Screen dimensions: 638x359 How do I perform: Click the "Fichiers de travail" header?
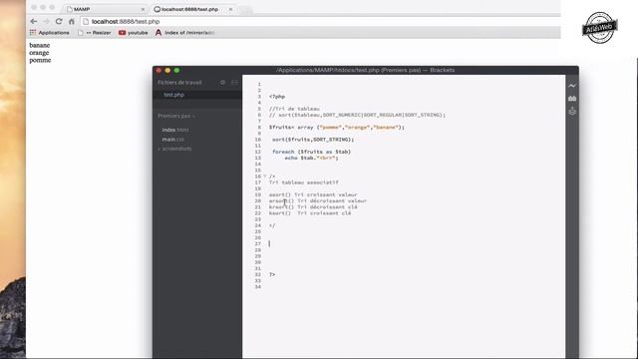(x=179, y=82)
